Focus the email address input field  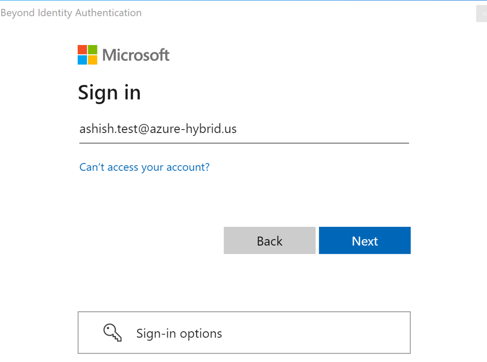[x=244, y=129]
